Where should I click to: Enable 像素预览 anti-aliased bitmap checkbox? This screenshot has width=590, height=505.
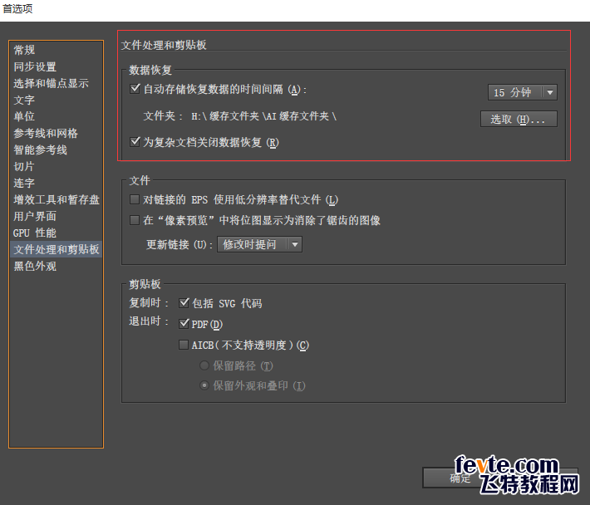point(135,220)
